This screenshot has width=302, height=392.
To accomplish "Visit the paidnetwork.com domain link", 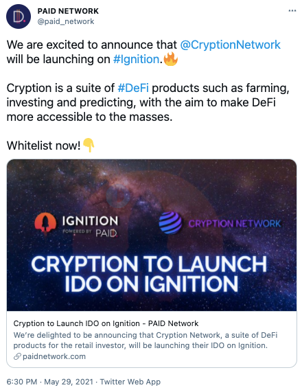I will point(54,356).
